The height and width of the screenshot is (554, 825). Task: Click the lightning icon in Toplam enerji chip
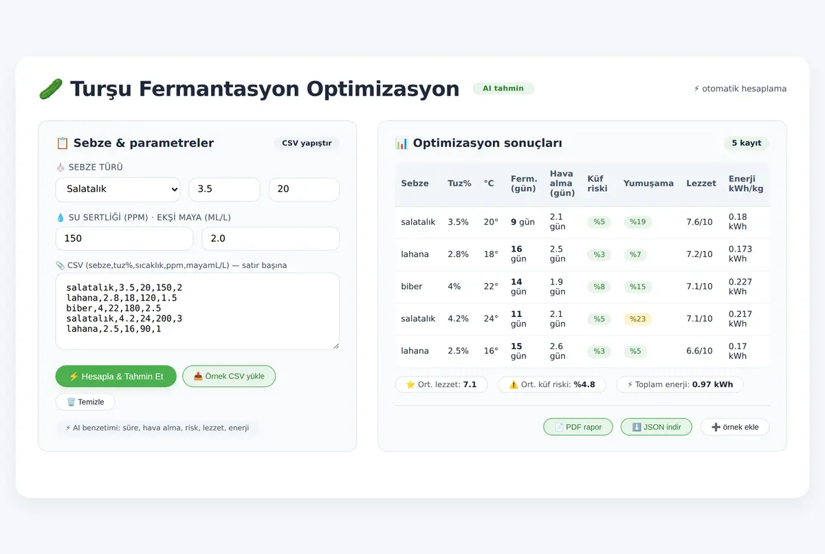pyautogui.click(x=630, y=385)
